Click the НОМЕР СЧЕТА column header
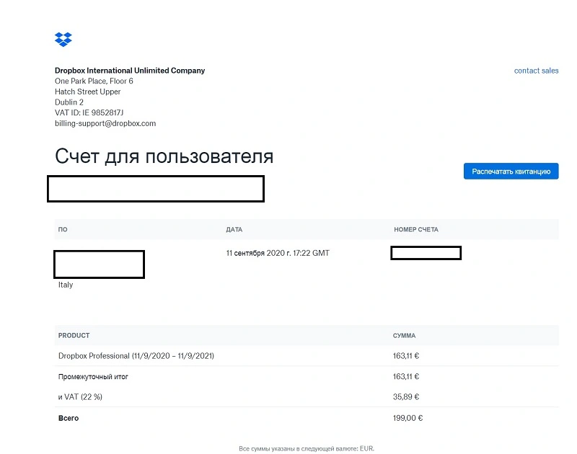Viewport: 577px width, 454px height. [416, 229]
